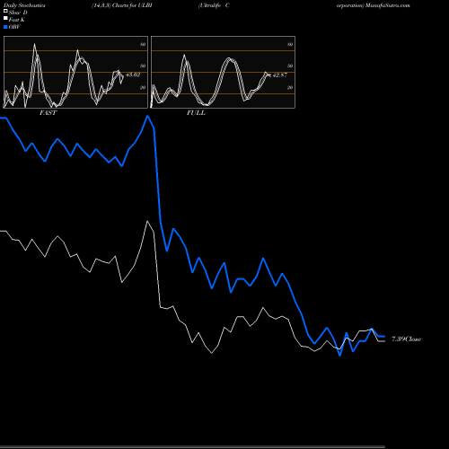Select the 'Slow D' legend label
The width and height of the screenshot is (449, 449).
point(18,13)
